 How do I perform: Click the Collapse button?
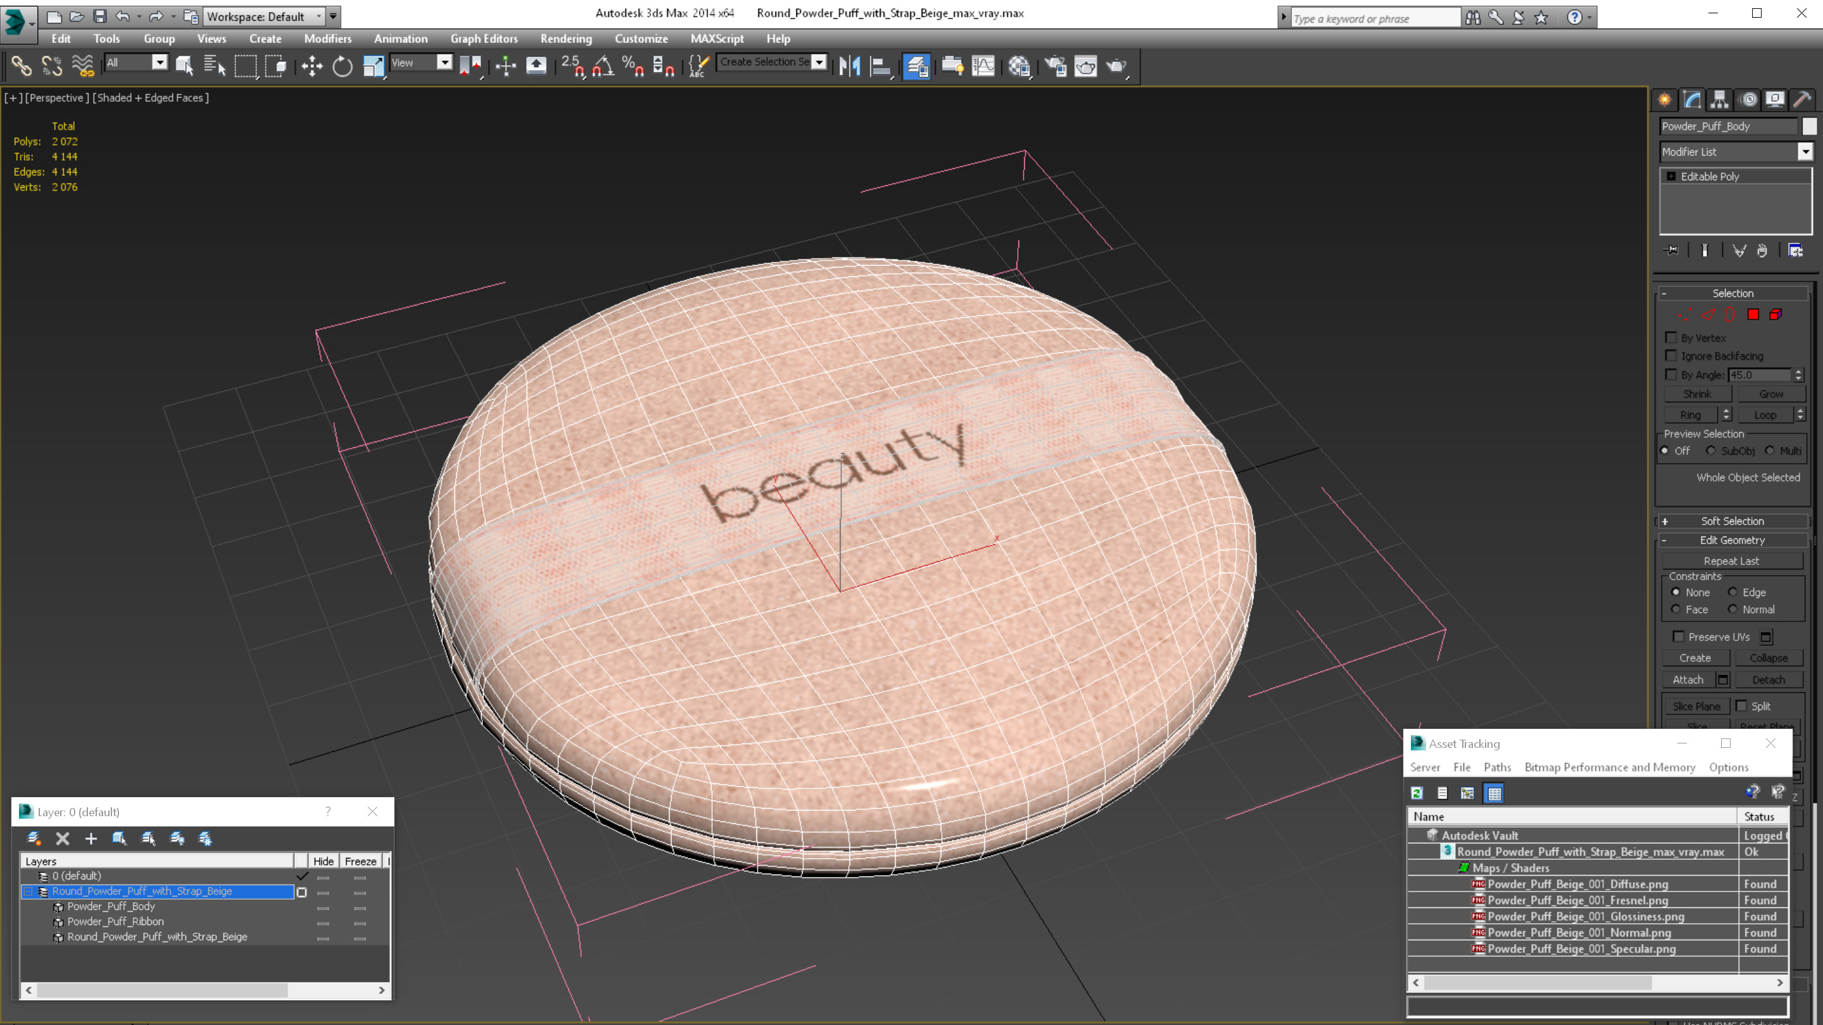click(x=1769, y=658)
